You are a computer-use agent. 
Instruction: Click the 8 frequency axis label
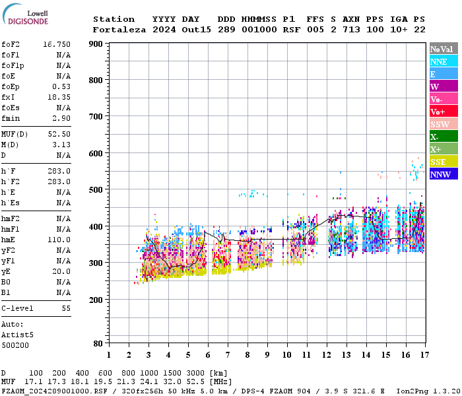click(x=247, y=355)
